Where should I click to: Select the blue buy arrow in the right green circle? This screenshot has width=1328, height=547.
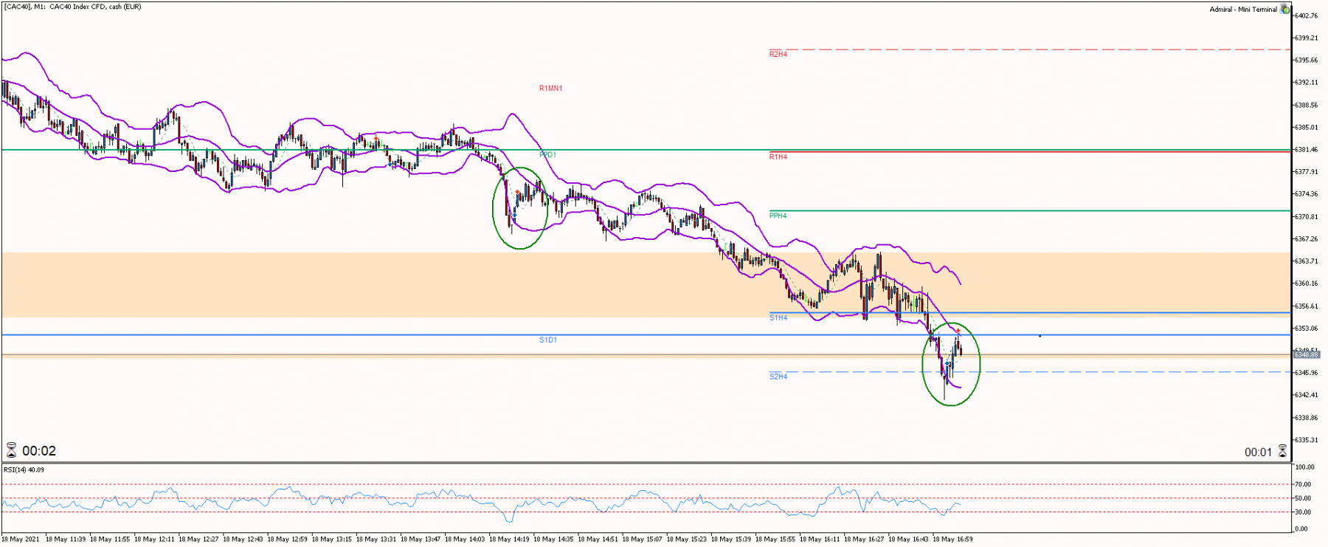pos(948,365)
